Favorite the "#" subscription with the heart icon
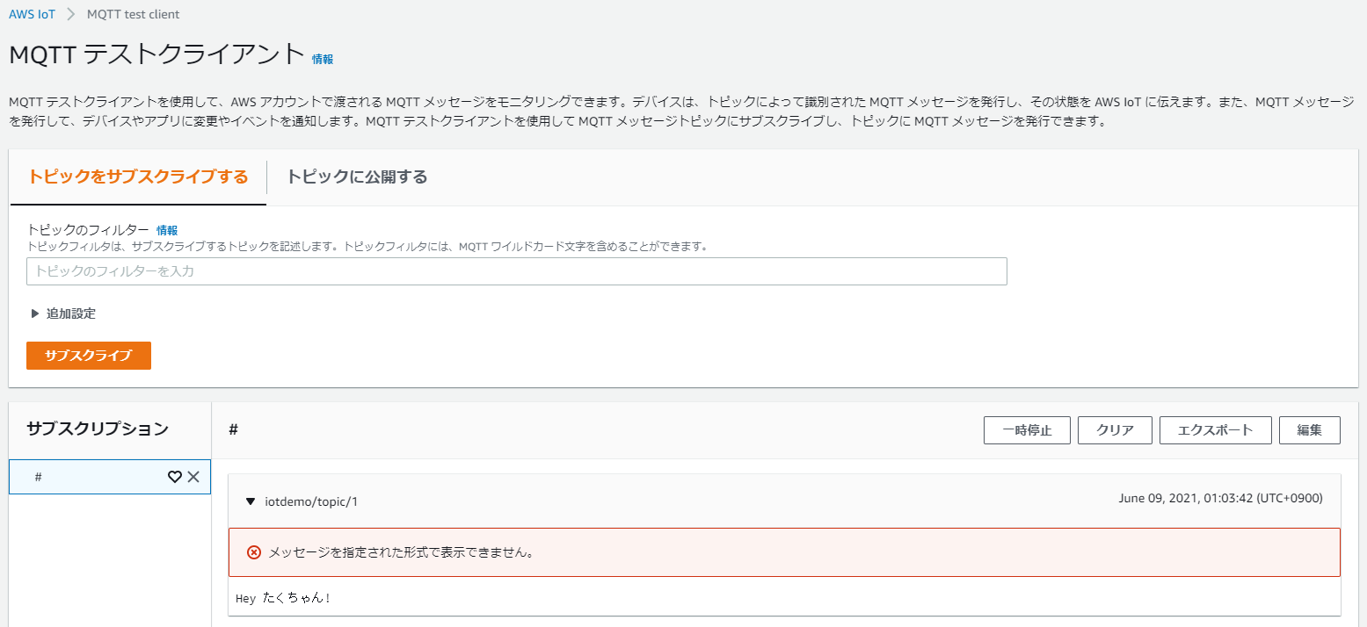The image size is (1367, 627). click(x=175, y=476)
